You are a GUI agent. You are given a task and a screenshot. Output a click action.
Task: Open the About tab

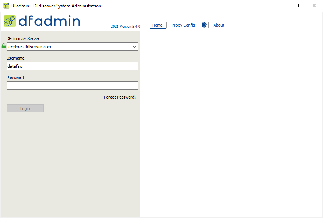[219, 25]
